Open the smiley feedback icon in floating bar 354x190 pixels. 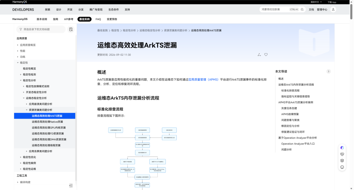pyautogui.click(x=342, y=167)
